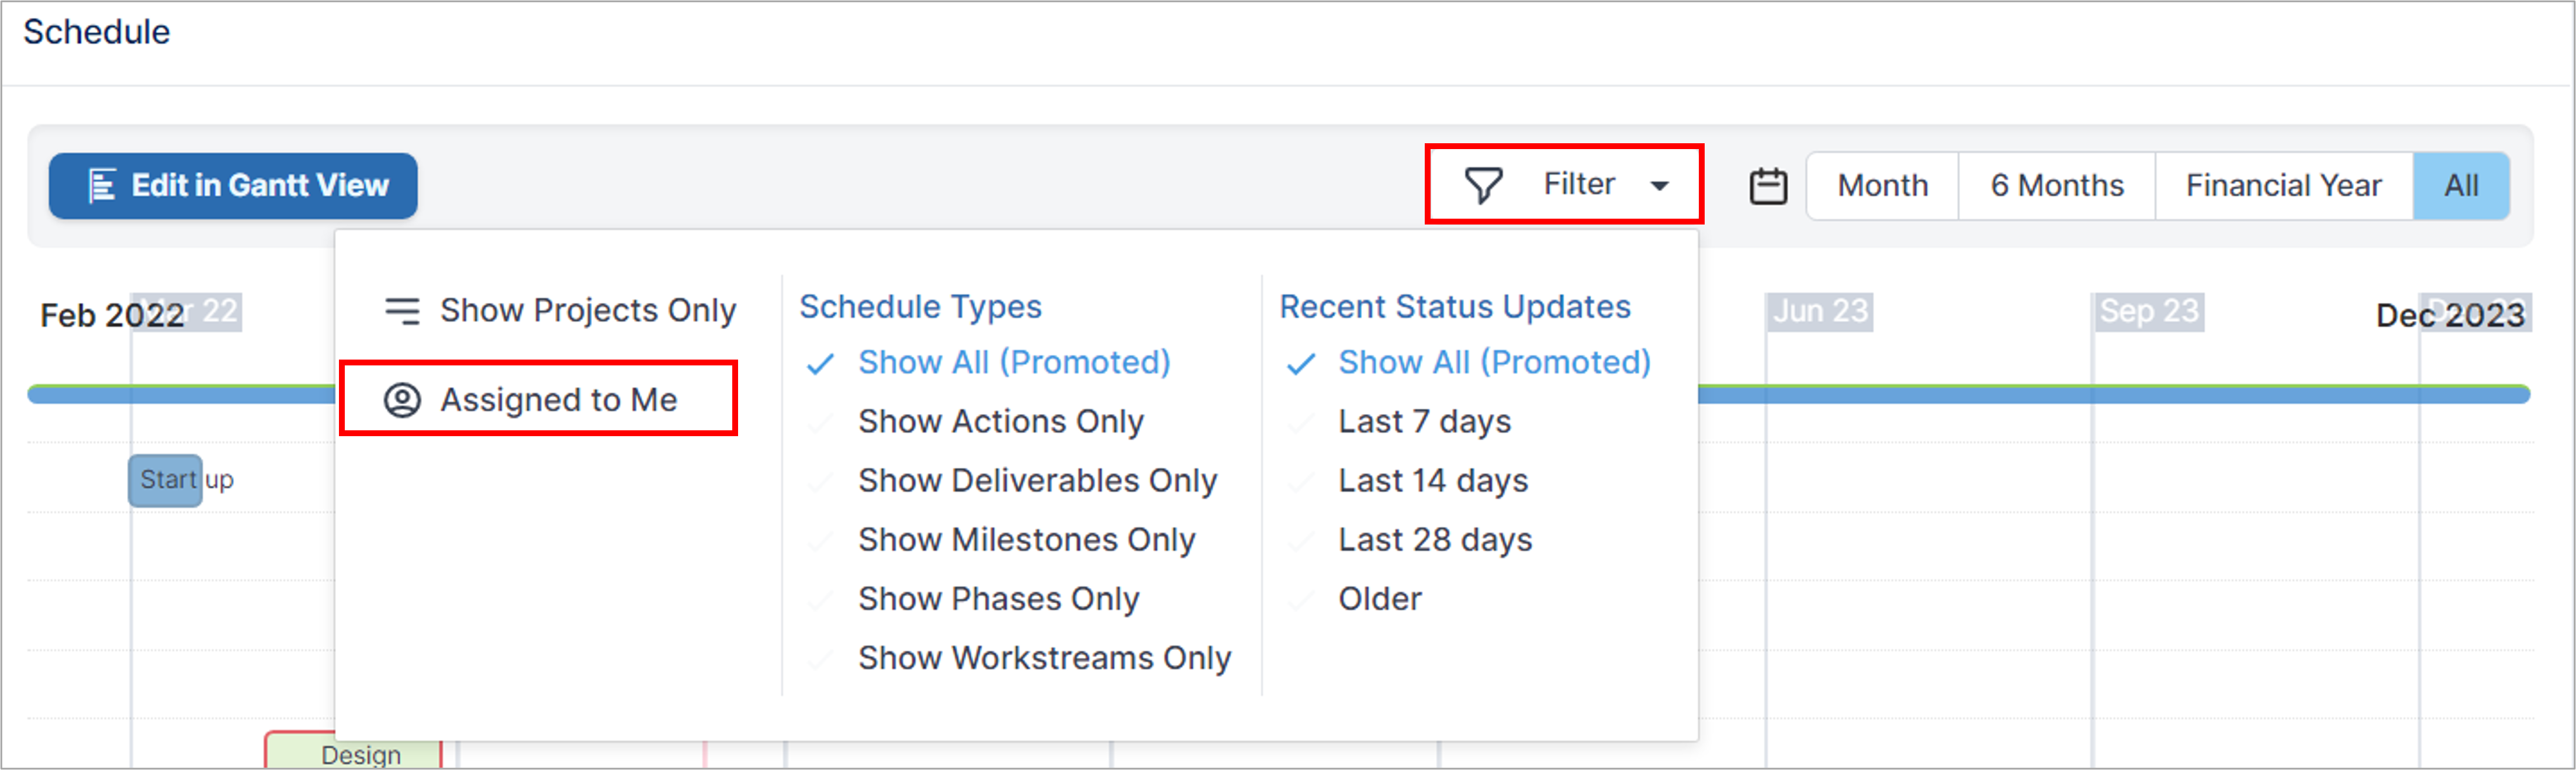Click the Start up task bar
Viewport: 2576px width, 770px height.
coord(165,481)
